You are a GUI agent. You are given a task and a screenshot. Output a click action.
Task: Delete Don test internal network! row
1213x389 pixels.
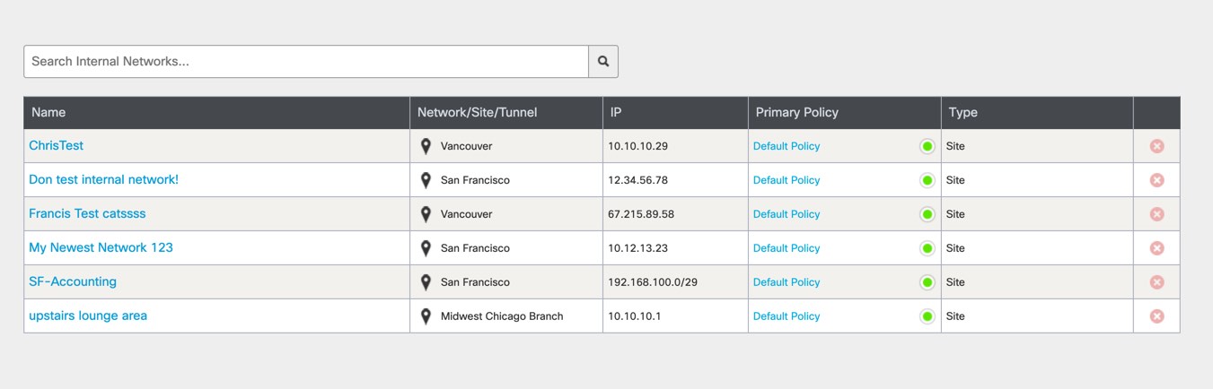1156,180
